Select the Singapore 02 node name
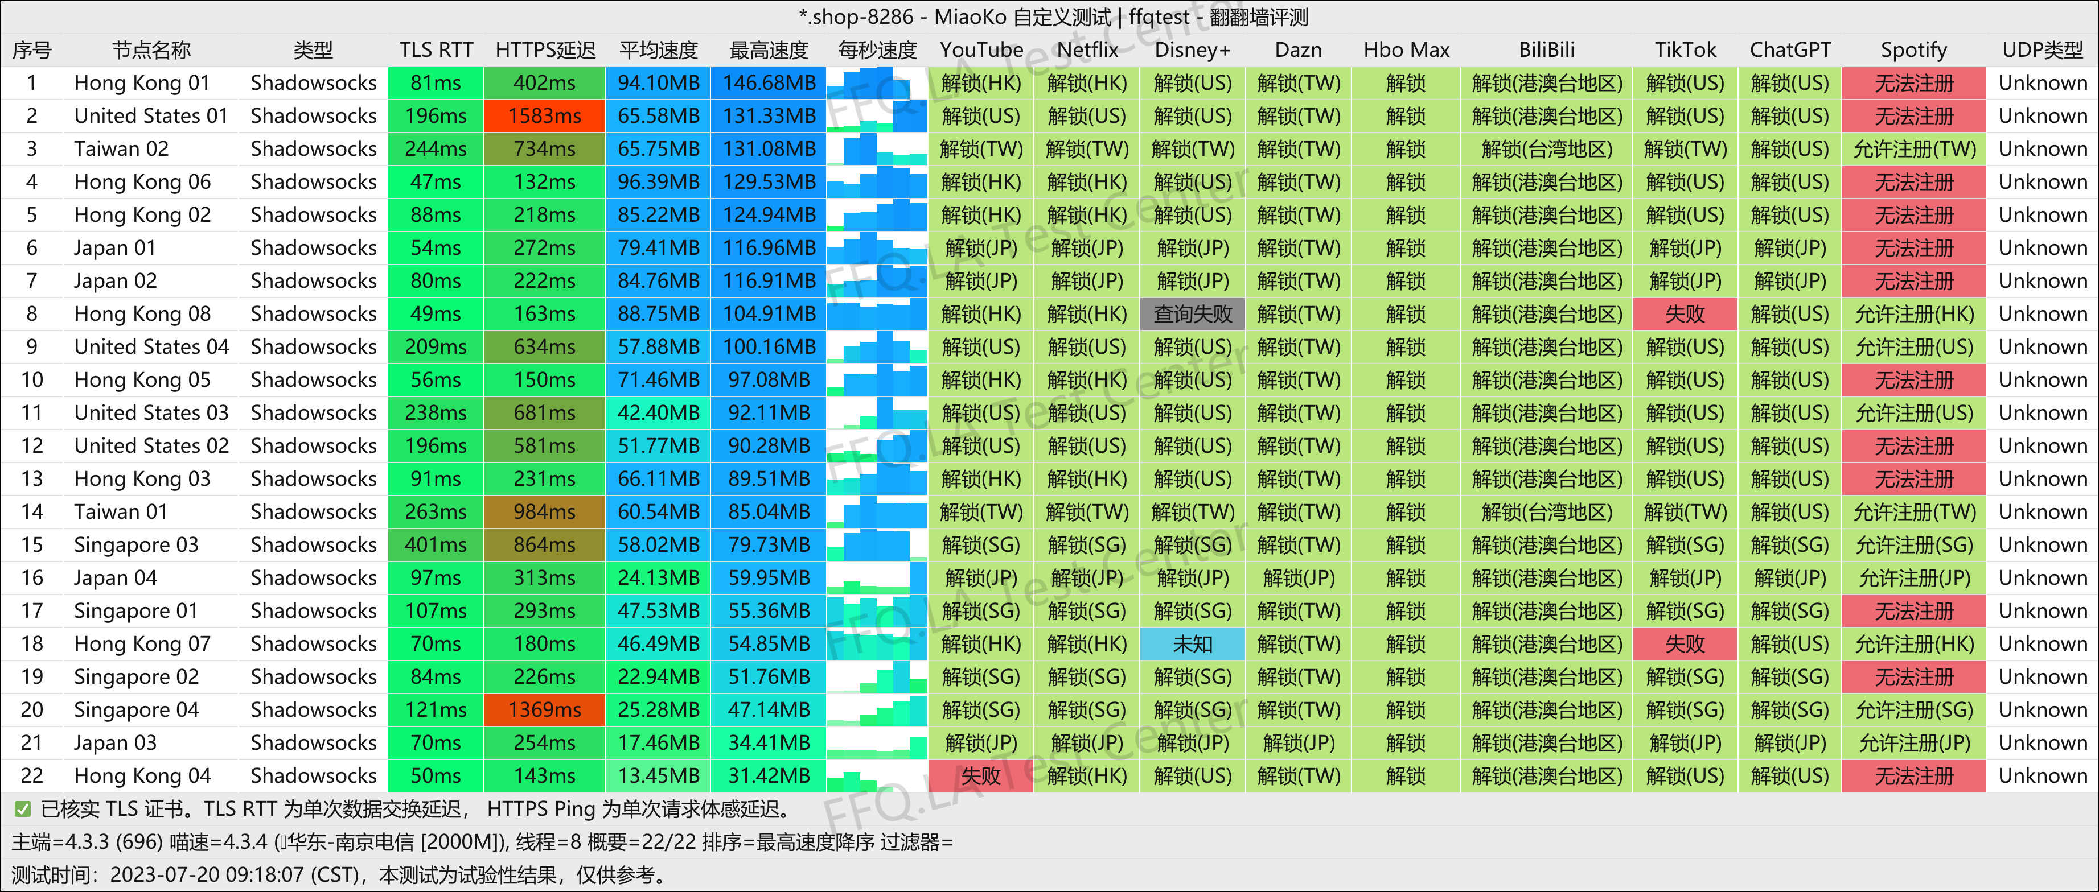Image resolution: width=2099 pixels, height=892 pixels. [136, 676]
